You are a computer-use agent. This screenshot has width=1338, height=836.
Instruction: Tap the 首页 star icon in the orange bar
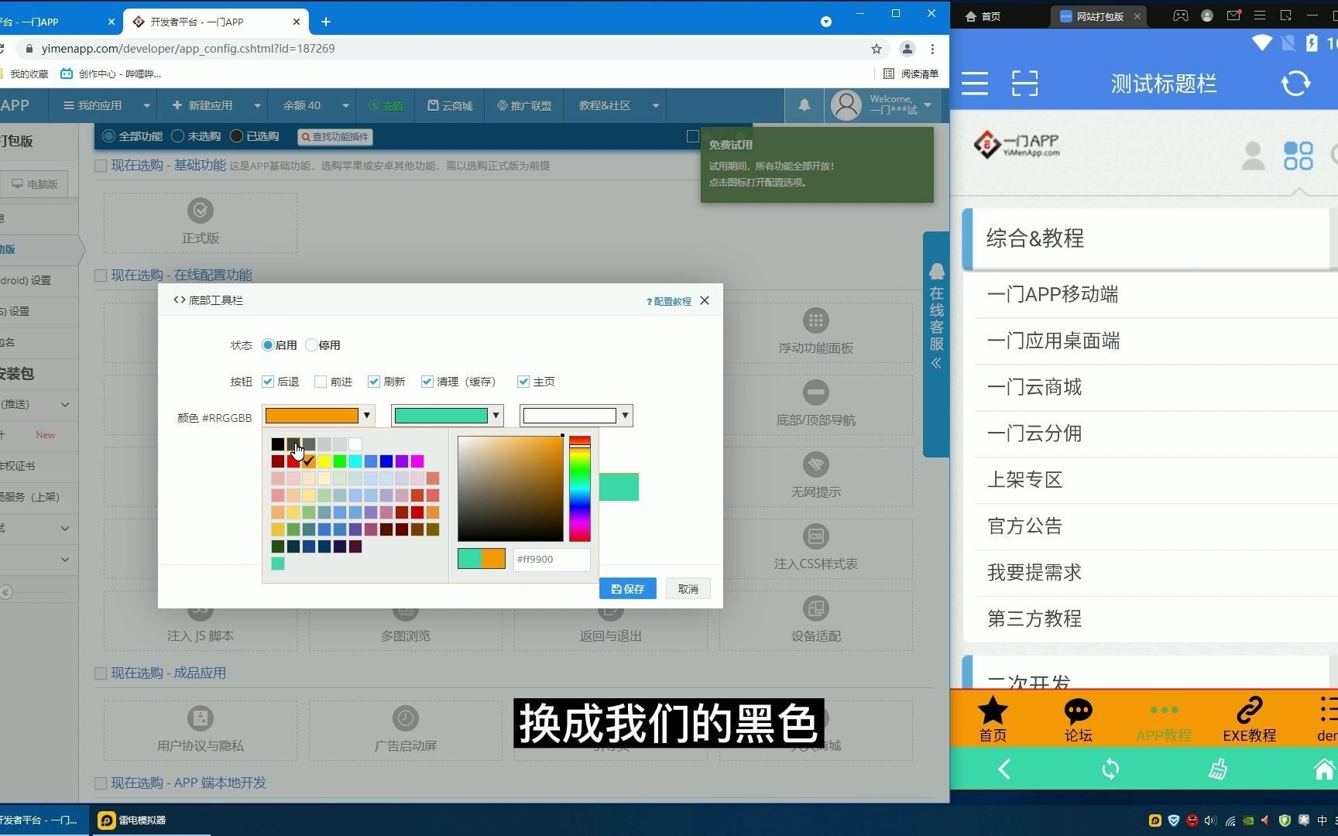tap(993, 711)
